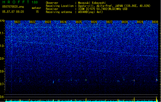Click the Receiver label
Screen dimensions: 161x102
(52, 9)
